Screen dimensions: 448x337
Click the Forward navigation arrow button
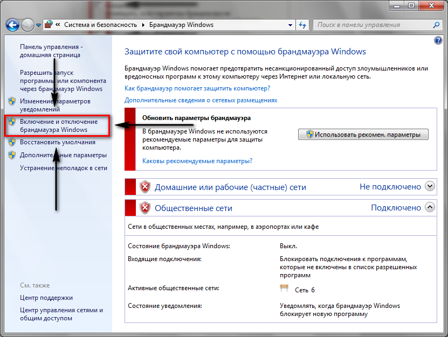coord(27,25)
